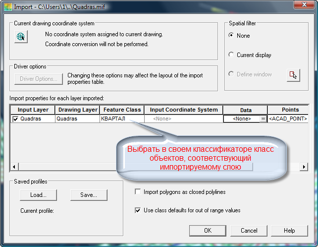Click the Save profile button

pyautogui.click(x=89, y=195)
